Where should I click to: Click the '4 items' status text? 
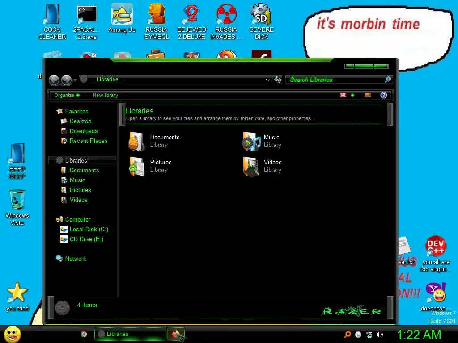pos(87,305)
